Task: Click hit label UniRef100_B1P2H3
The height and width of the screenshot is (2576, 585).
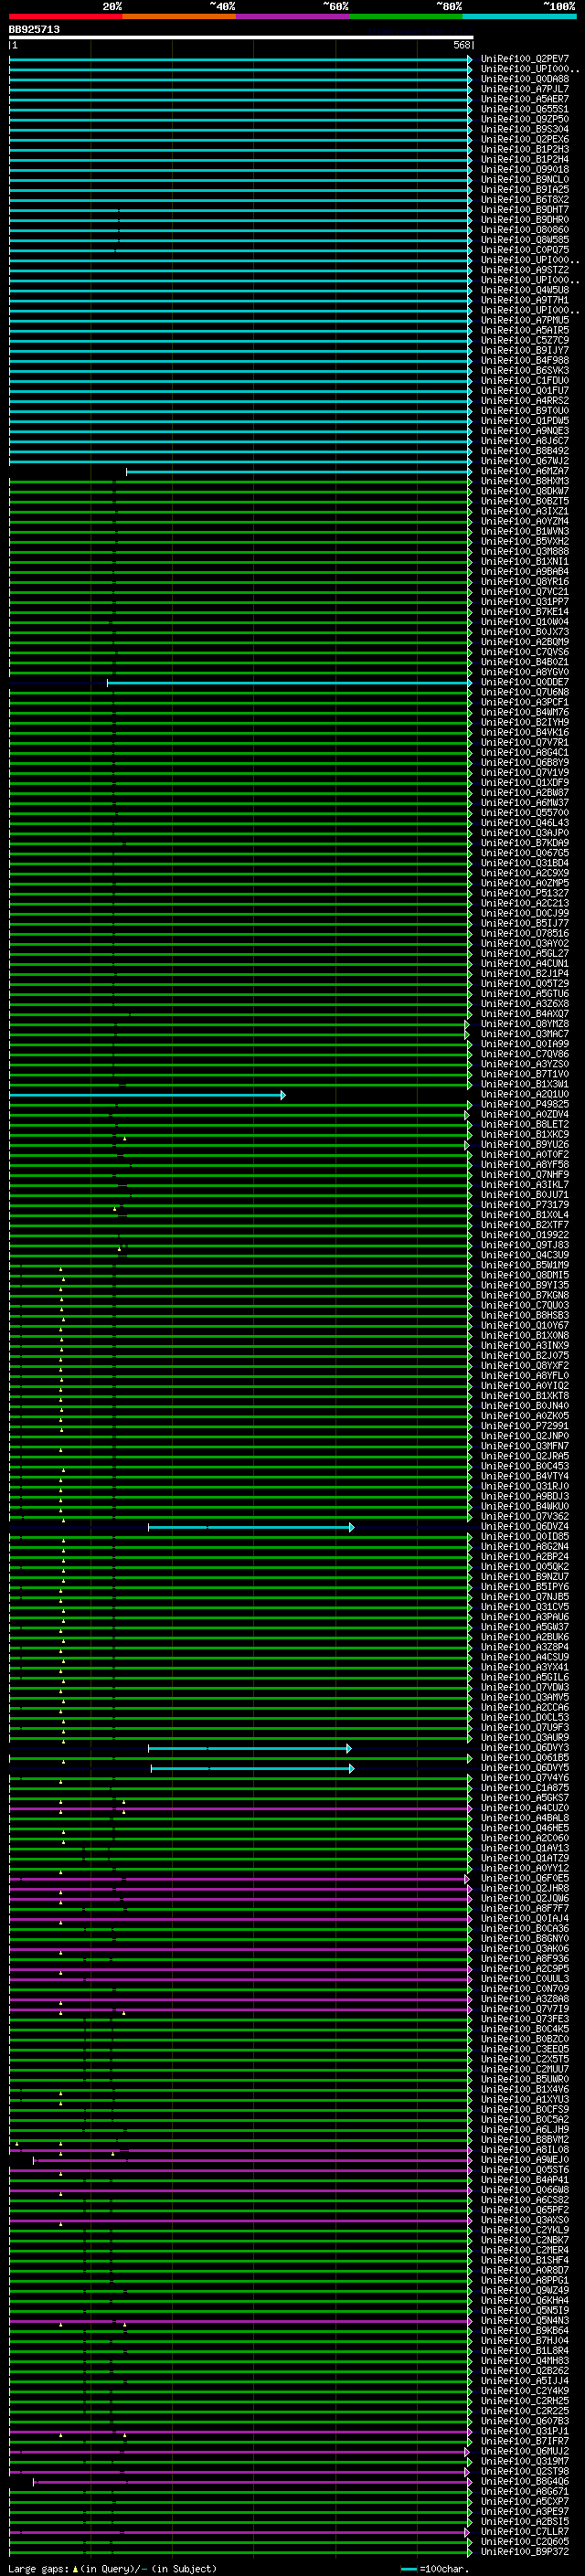Action: pos(524,149)
